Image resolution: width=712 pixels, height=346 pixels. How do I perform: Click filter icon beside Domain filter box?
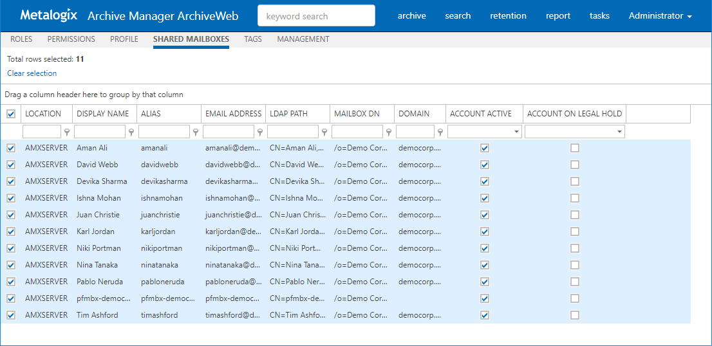pyautogui.click(x=440, y=132)
